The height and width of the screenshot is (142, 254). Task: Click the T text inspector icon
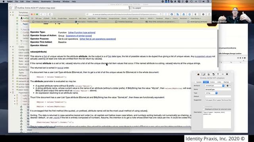pyautogui.click(x=218, y=75)
